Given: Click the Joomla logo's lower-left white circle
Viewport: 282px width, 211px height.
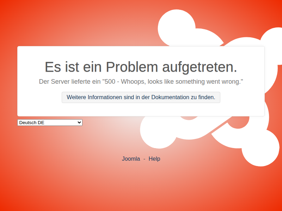Looking at the screenshot, I should [155, 131].
